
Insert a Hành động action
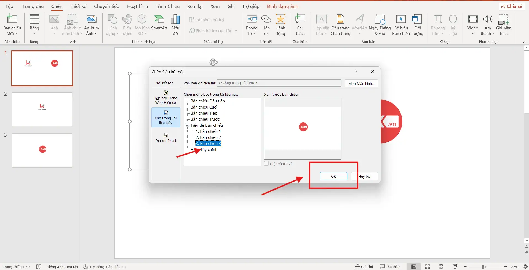point(280,25)
